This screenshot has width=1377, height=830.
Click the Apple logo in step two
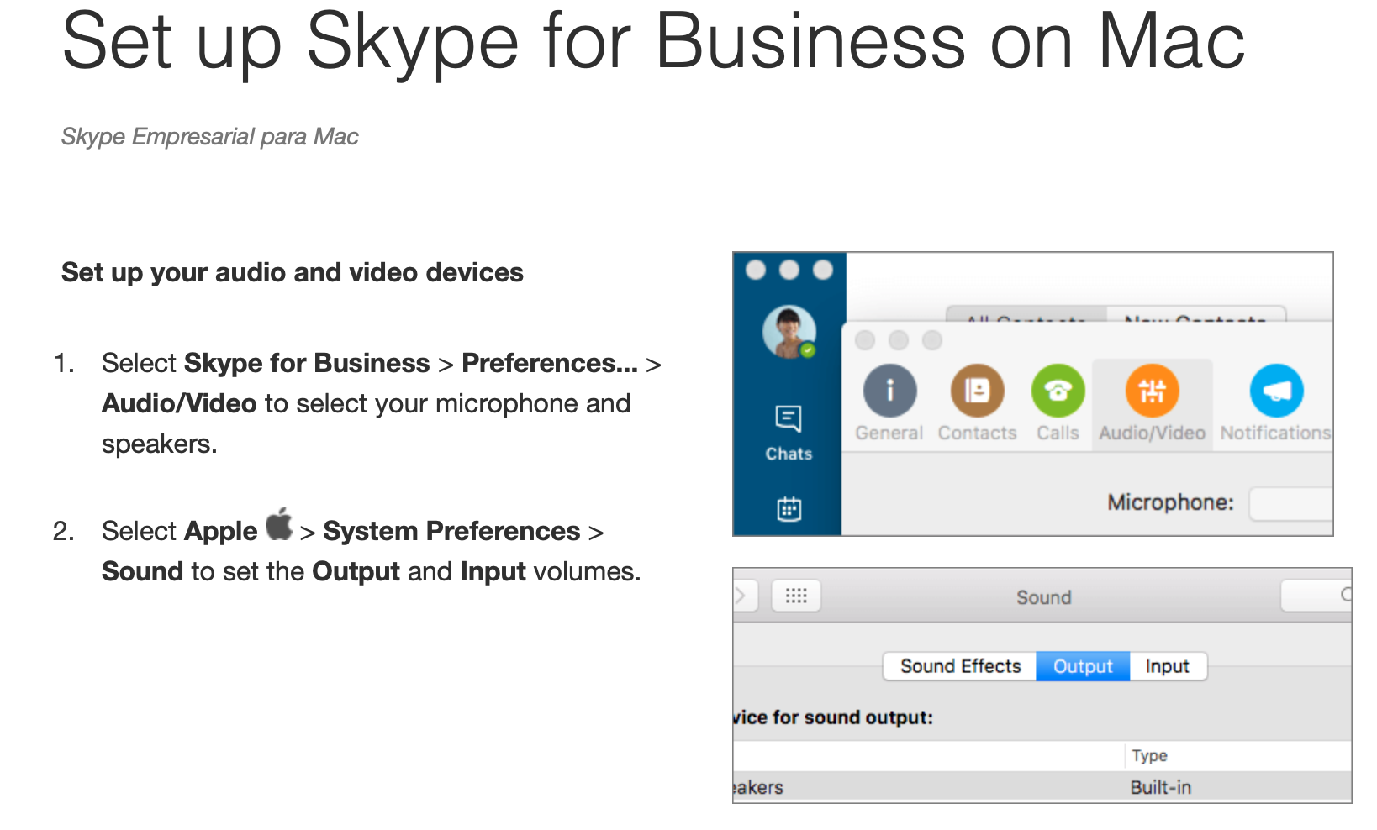(x=278, y=525)
